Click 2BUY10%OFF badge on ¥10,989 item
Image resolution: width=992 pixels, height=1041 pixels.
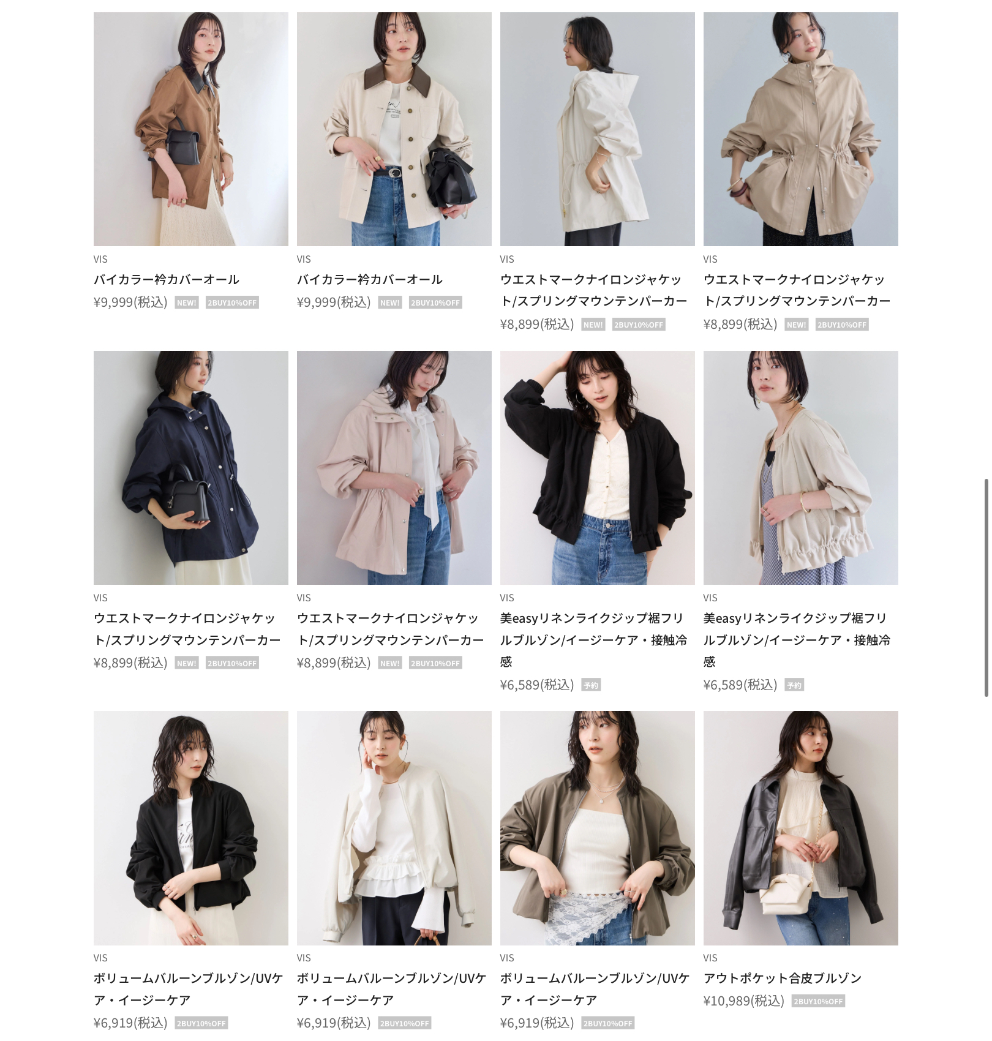(x=818, y=1001)
